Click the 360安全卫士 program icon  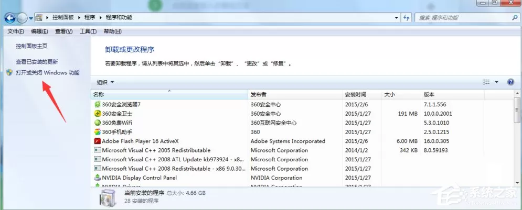point(97,114)
